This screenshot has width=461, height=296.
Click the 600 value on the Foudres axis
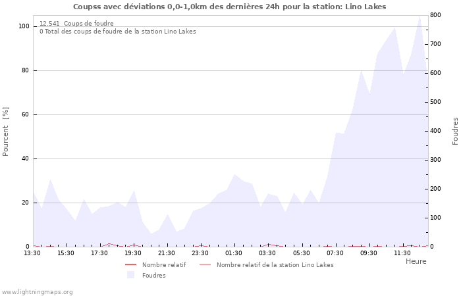click(435, 73)
